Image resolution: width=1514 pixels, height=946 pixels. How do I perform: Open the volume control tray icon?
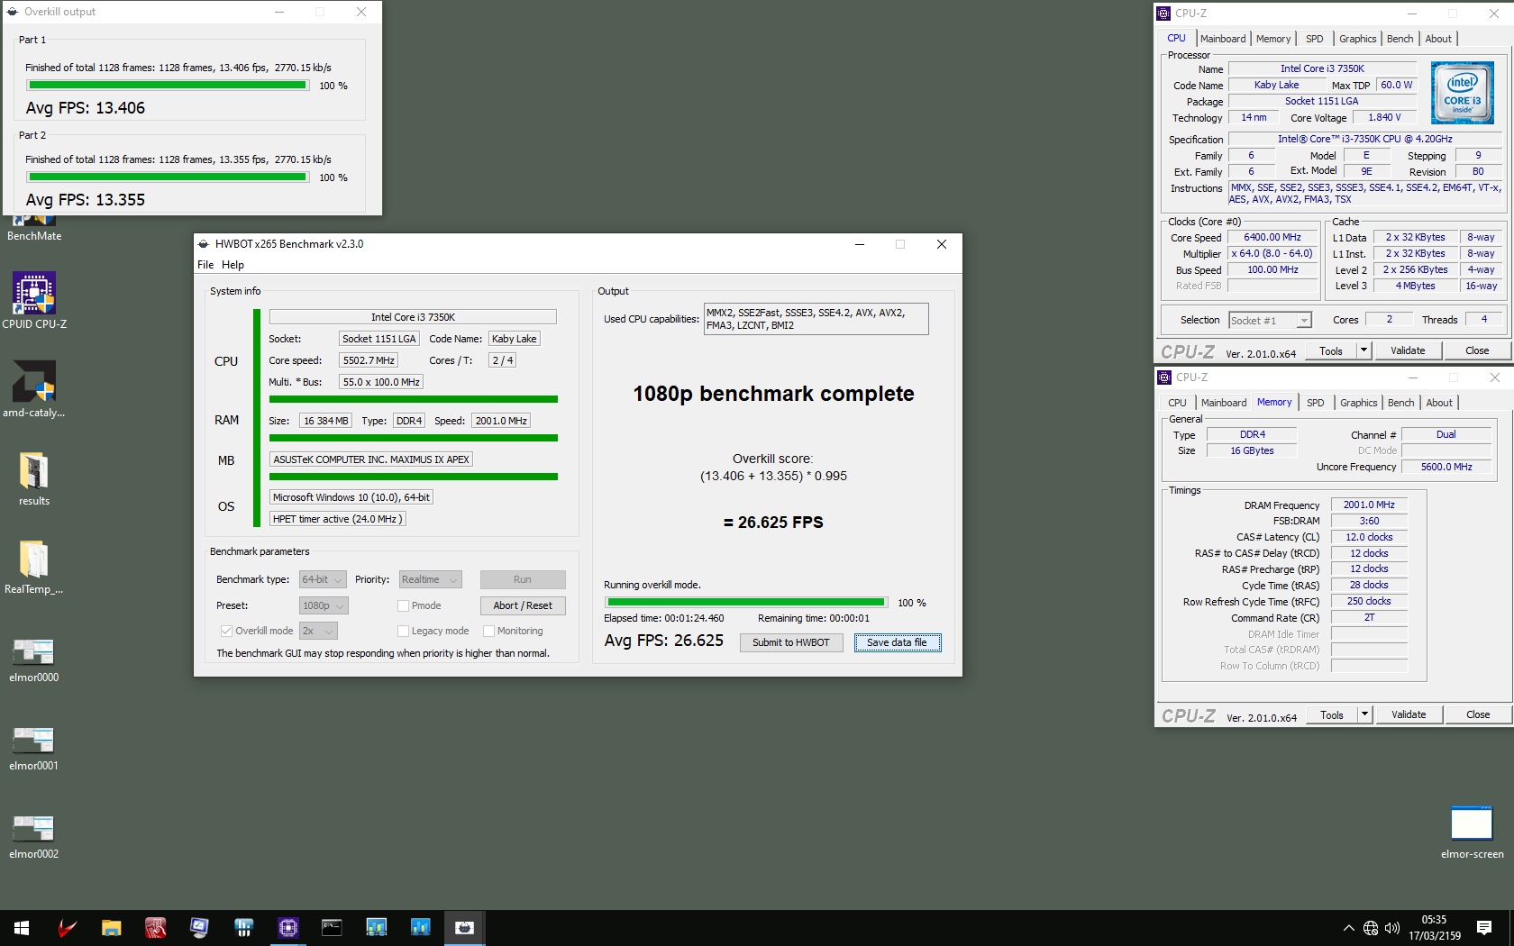1392,928
